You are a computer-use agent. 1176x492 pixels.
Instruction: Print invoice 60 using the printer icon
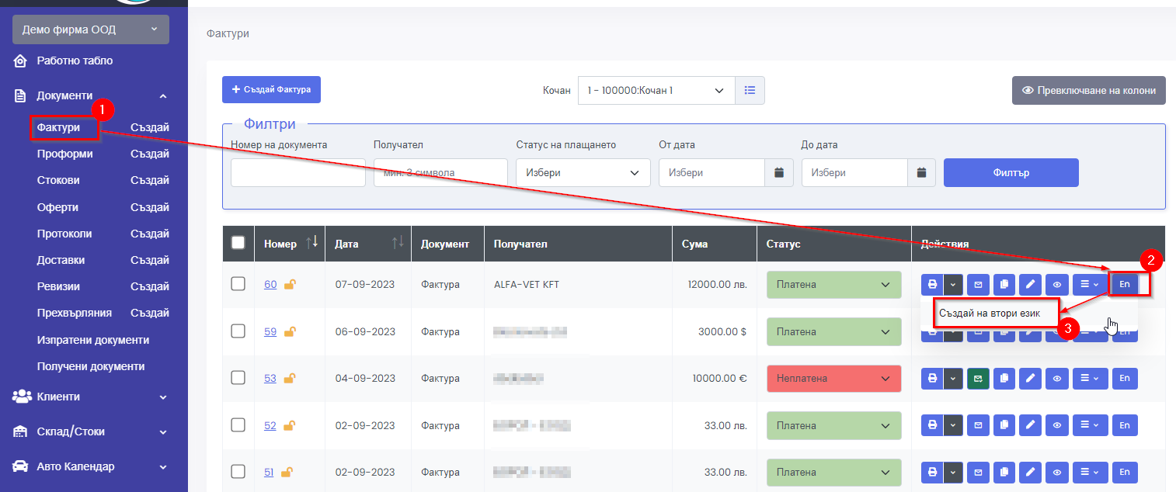[932, 285]
